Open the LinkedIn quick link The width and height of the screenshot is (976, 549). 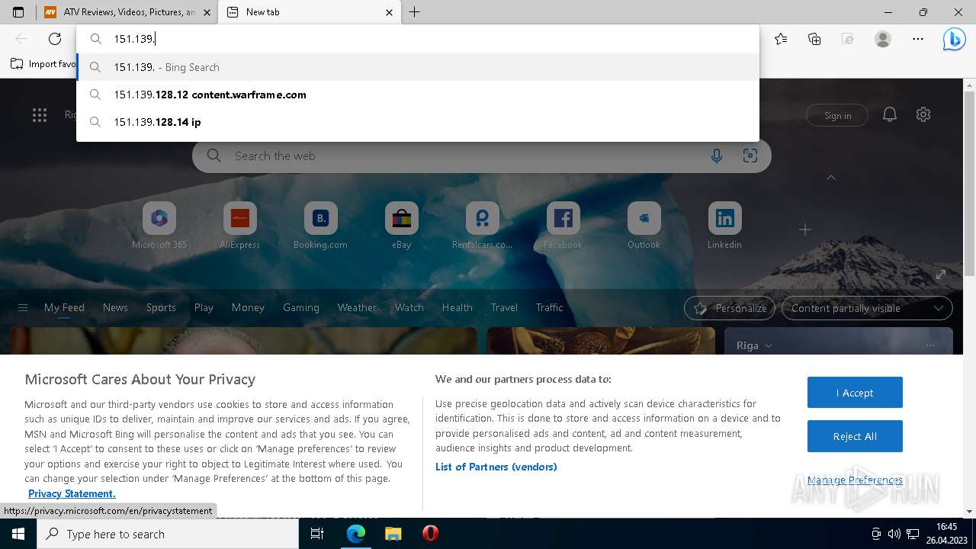(x=724, y=226)
